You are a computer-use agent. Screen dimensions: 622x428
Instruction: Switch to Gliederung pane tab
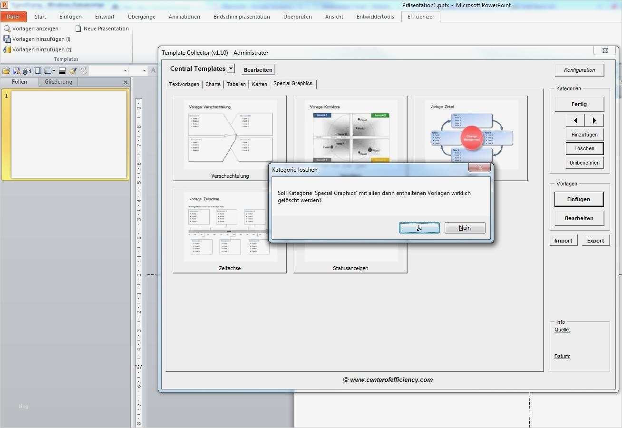point(58,82)
